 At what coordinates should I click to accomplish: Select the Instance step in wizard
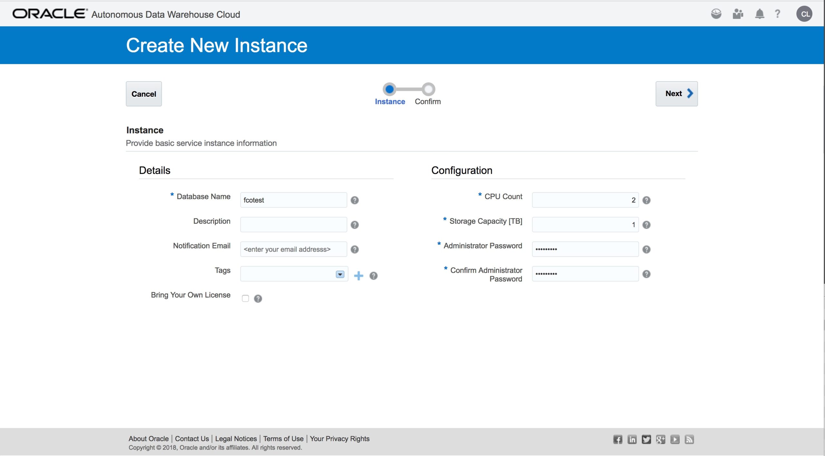pos(390,89)
